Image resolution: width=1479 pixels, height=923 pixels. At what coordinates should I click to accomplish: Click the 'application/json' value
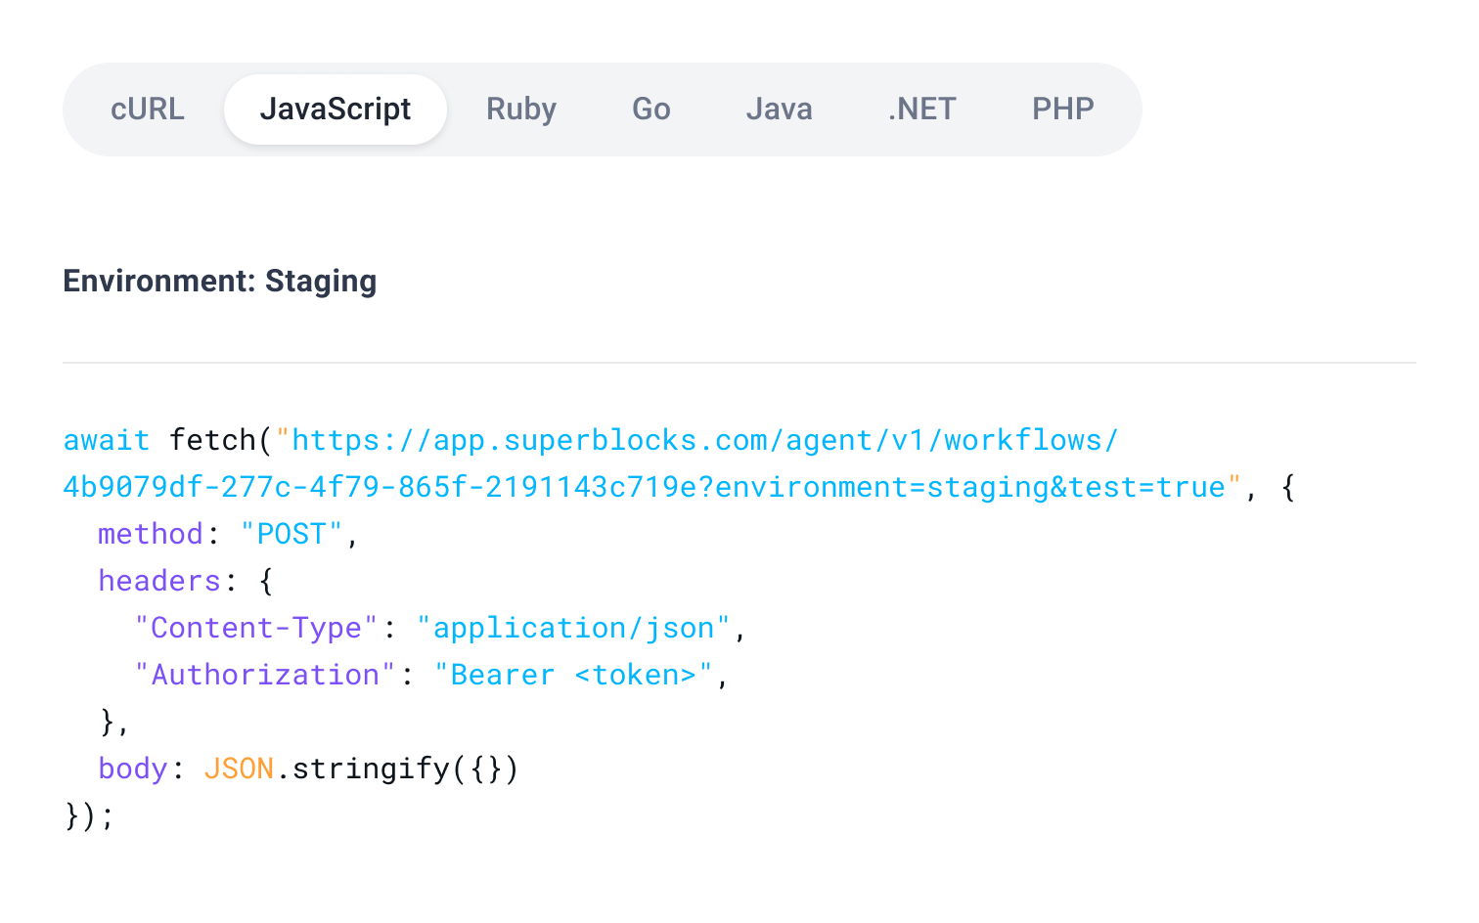576,628
